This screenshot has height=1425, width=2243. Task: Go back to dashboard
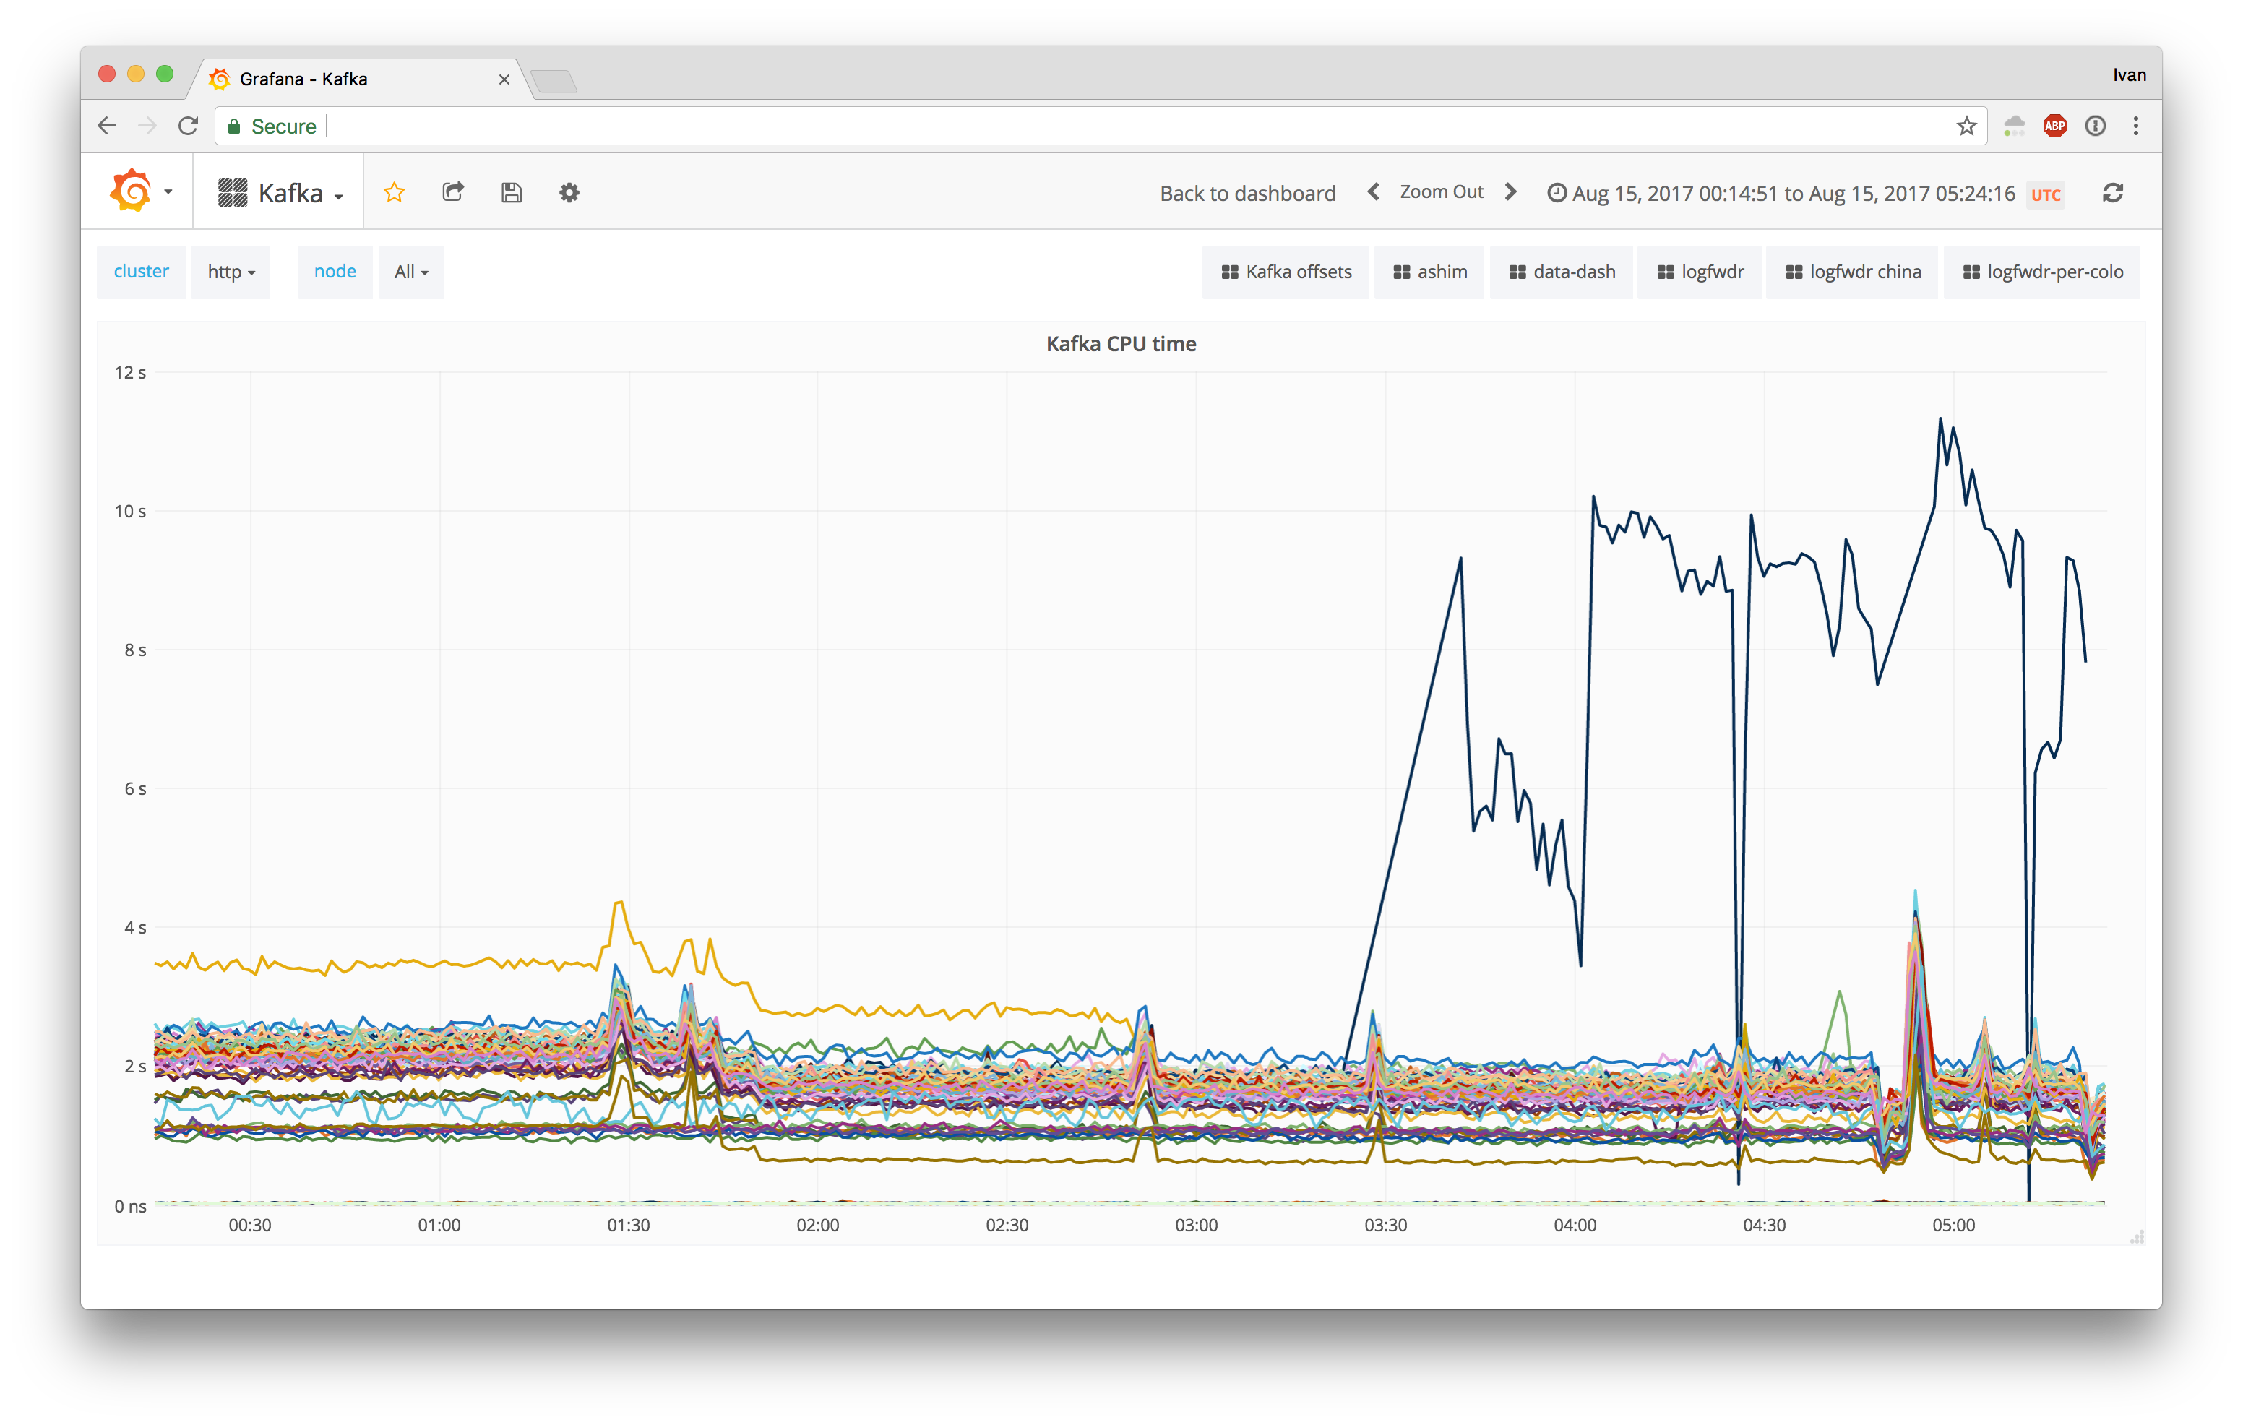point(1247,194)
